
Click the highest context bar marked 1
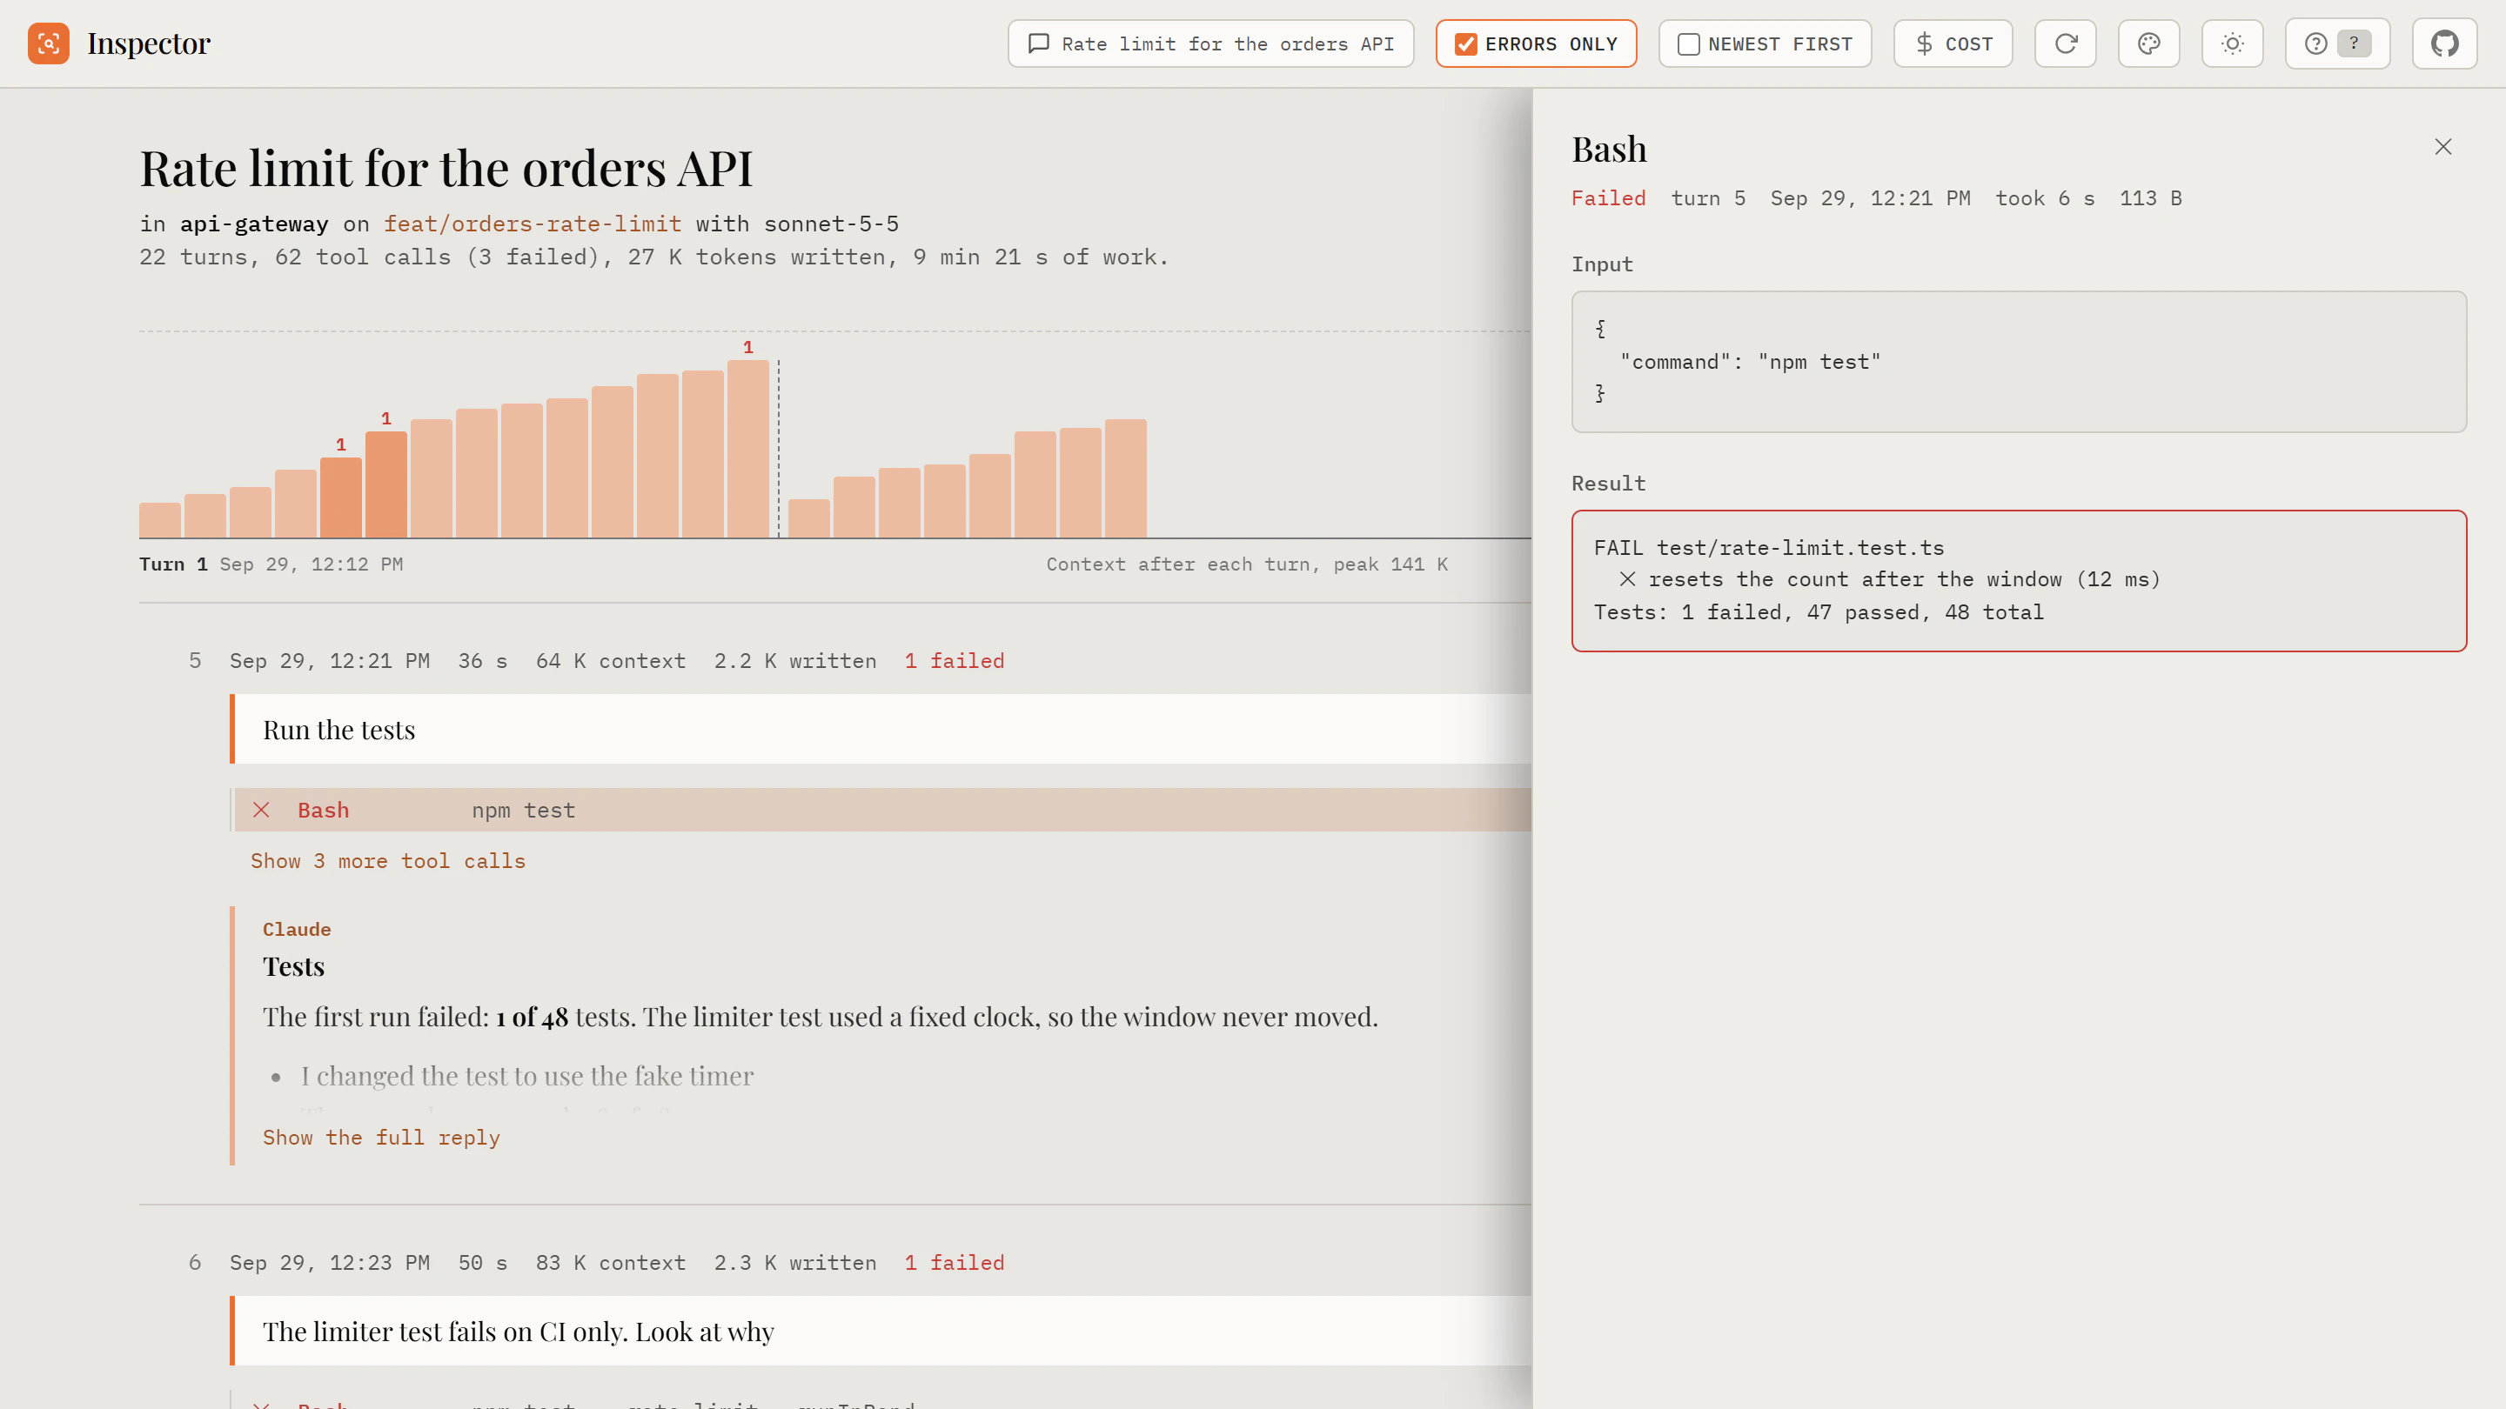tap(747, 448)
